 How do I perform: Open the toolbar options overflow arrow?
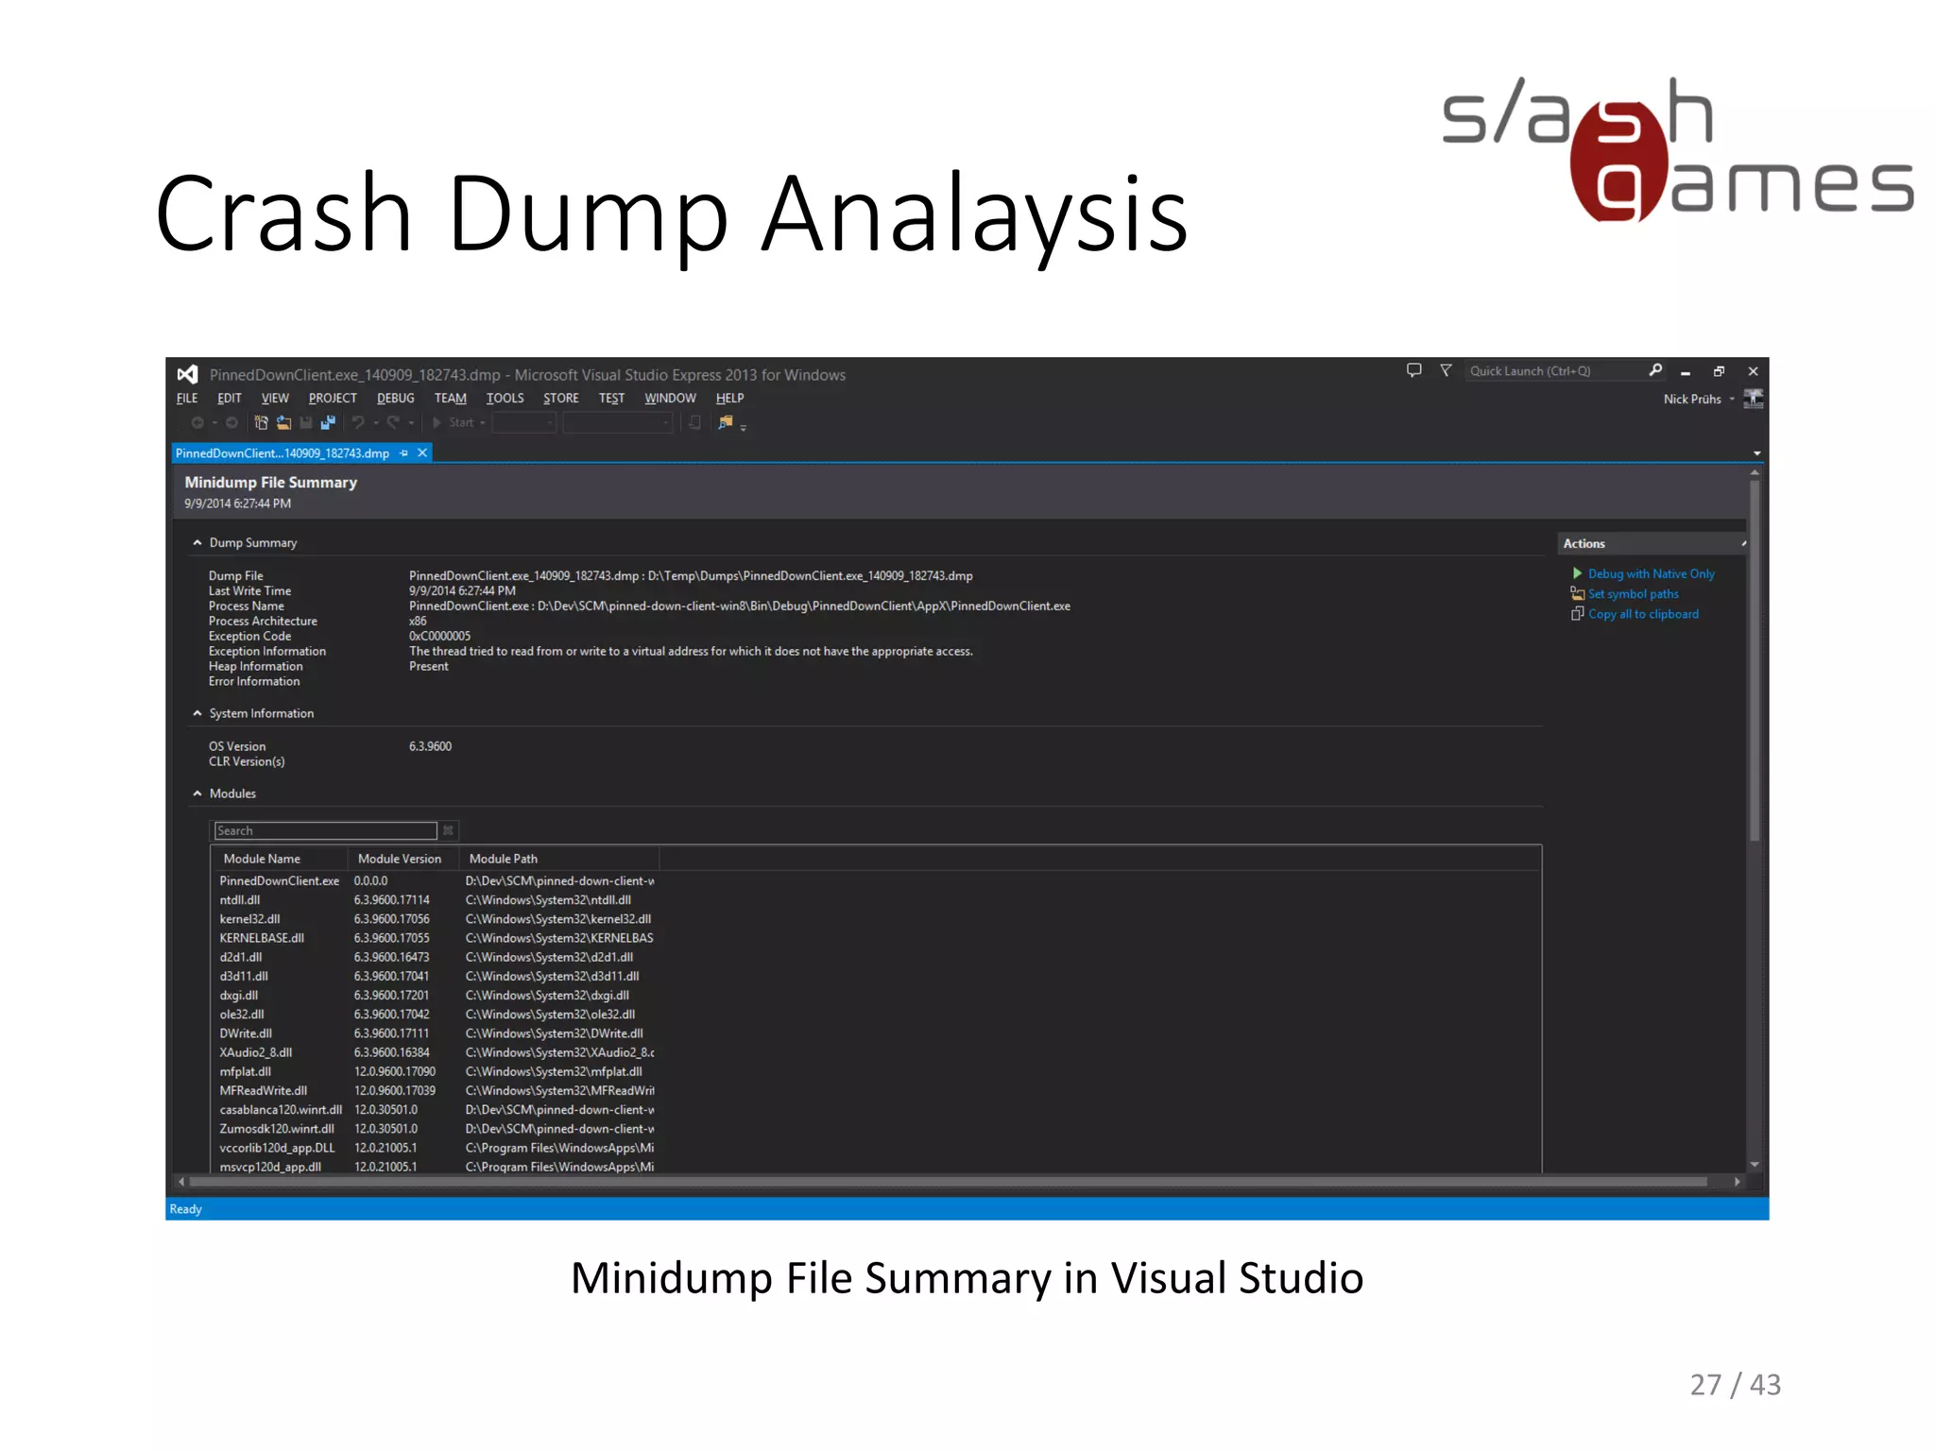tap(744, 428)
